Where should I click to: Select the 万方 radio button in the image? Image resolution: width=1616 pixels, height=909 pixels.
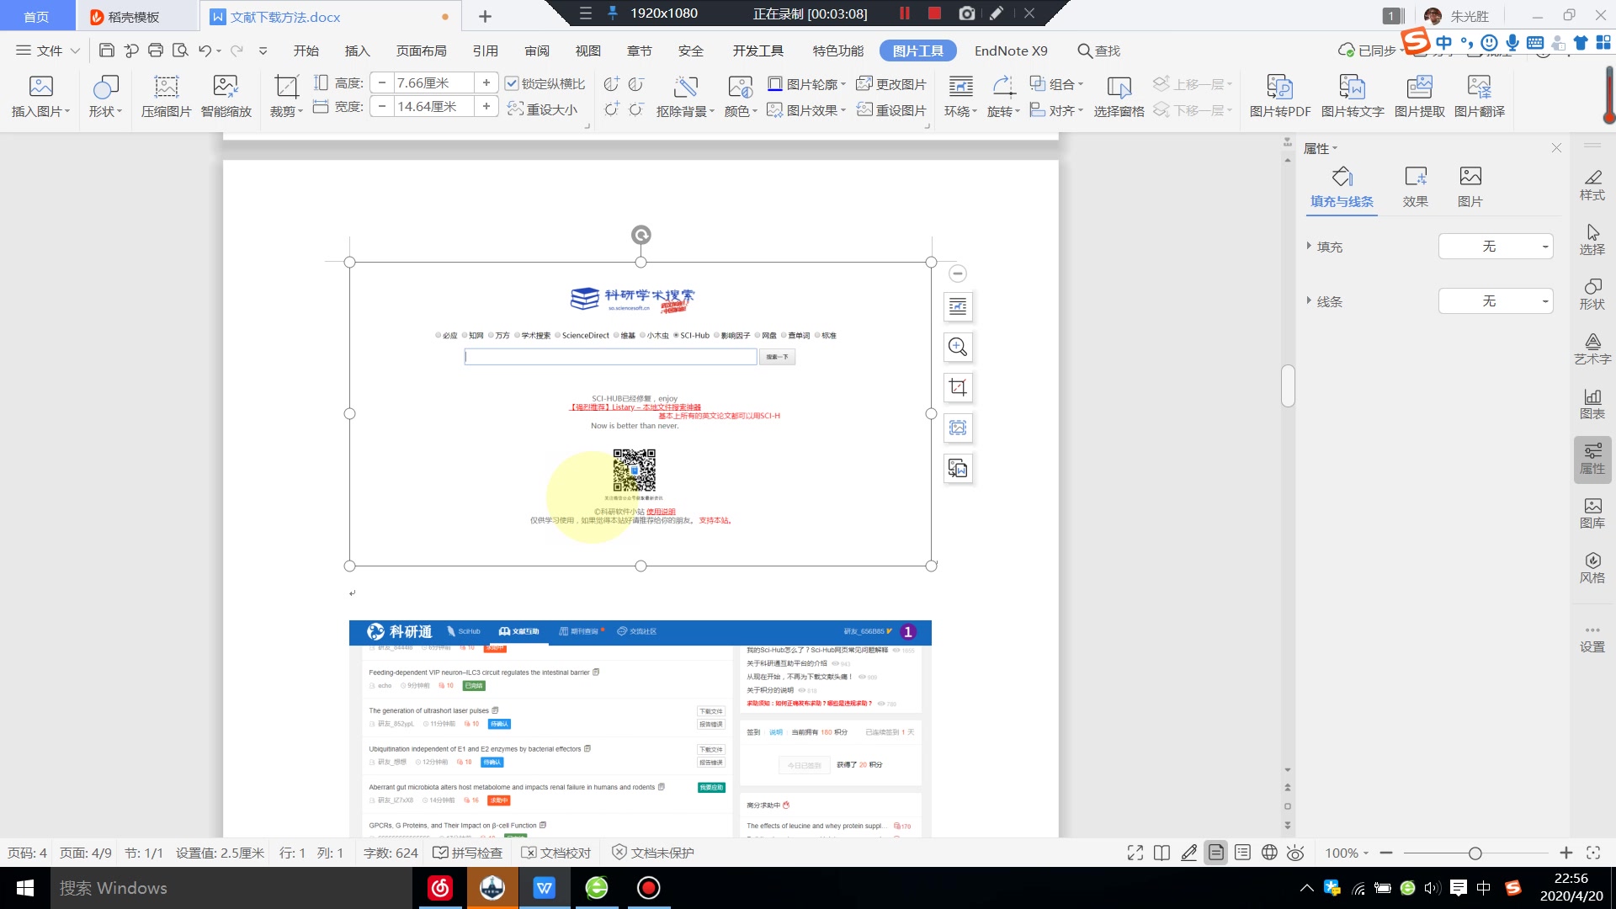(491, 335)
